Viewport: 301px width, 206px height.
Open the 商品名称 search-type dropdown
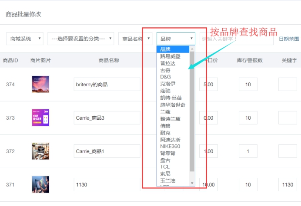[x=135, y=39]
